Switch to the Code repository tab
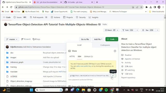The height and width of the screenshot is (93, 166). (x=7, y=17)
